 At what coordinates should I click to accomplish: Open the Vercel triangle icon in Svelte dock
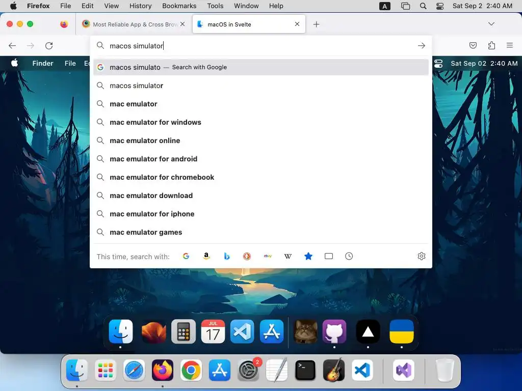pos(368,331)
